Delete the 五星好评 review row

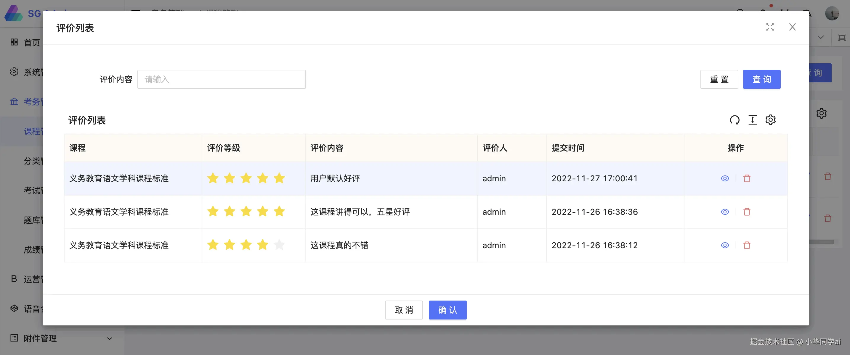coord(747,212)
